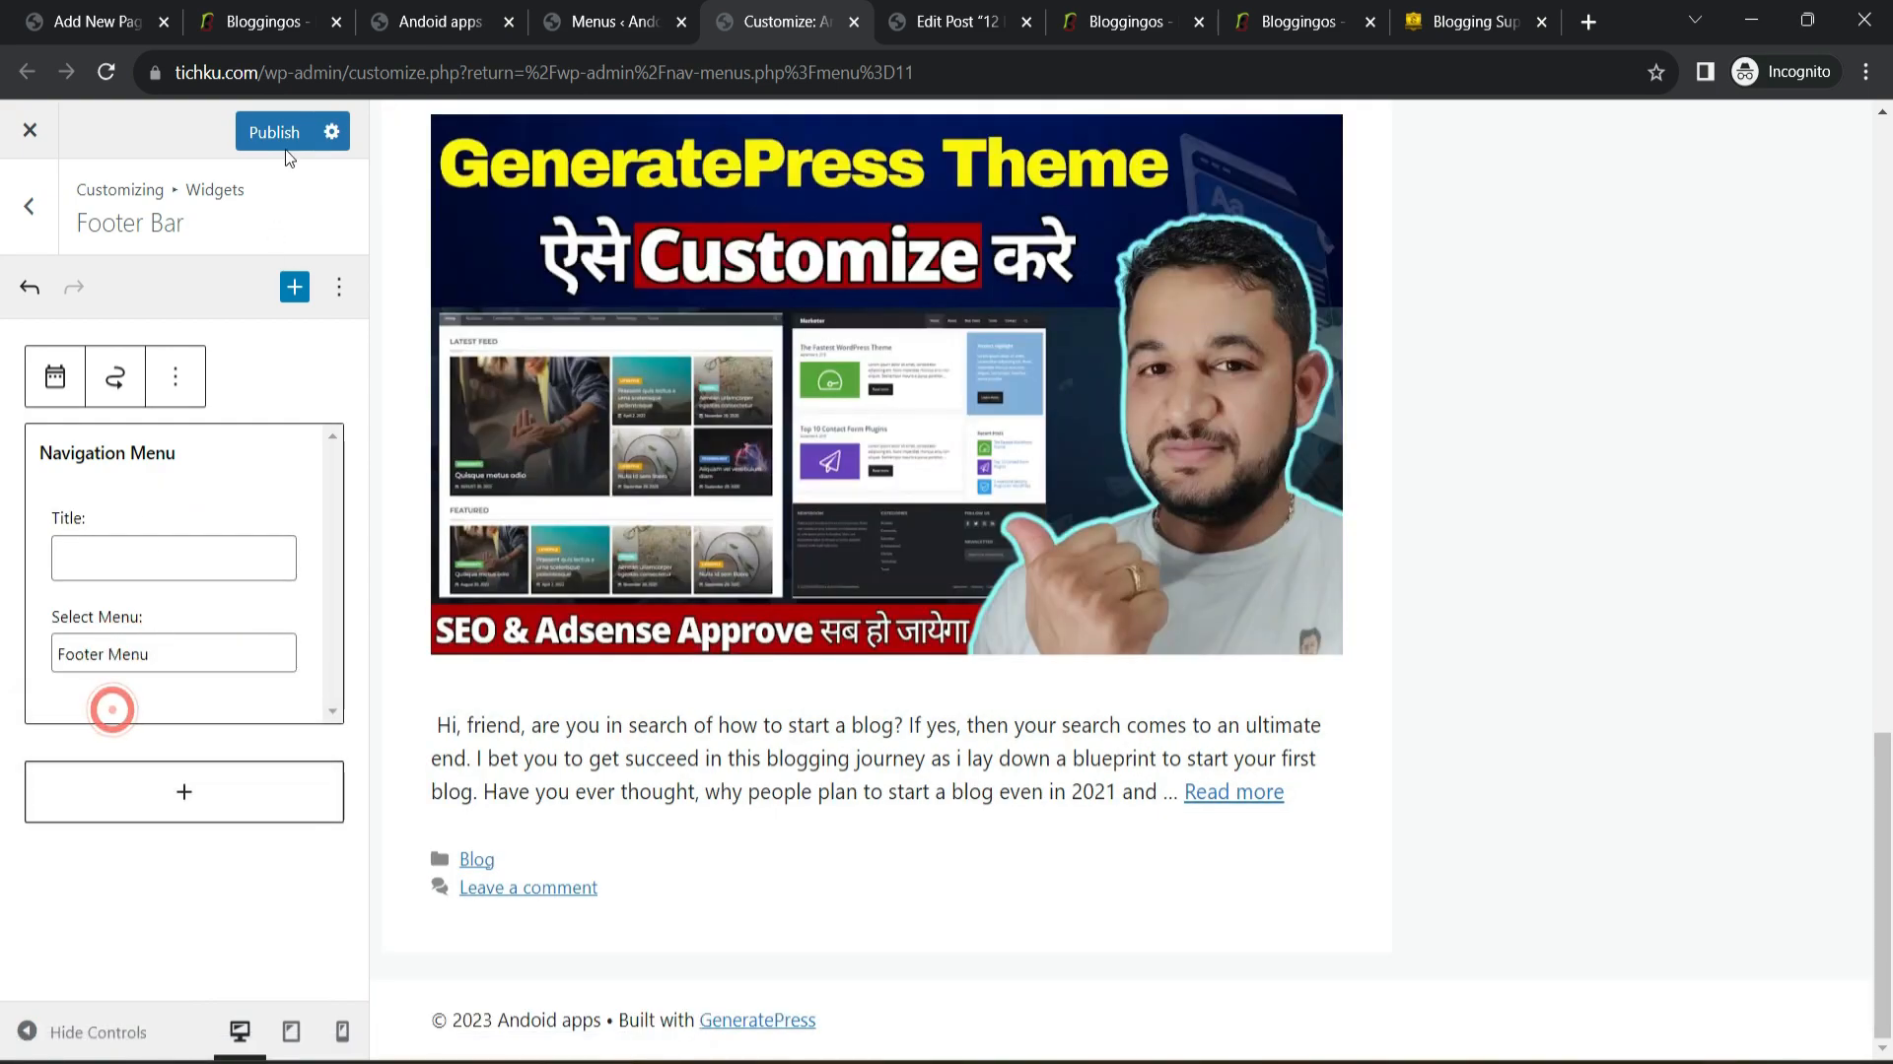The image size is (1893, 1064).
Task: Add block with blue plus icon
Action: coord(295,287)
